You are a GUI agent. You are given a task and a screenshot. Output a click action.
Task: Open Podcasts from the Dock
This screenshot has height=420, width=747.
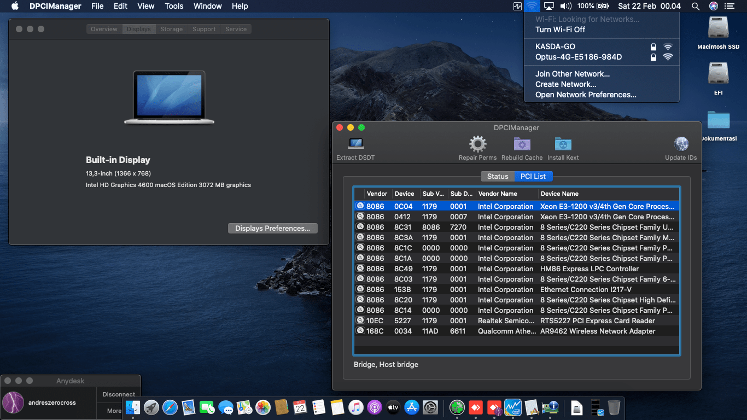click(x=375, y=407)
